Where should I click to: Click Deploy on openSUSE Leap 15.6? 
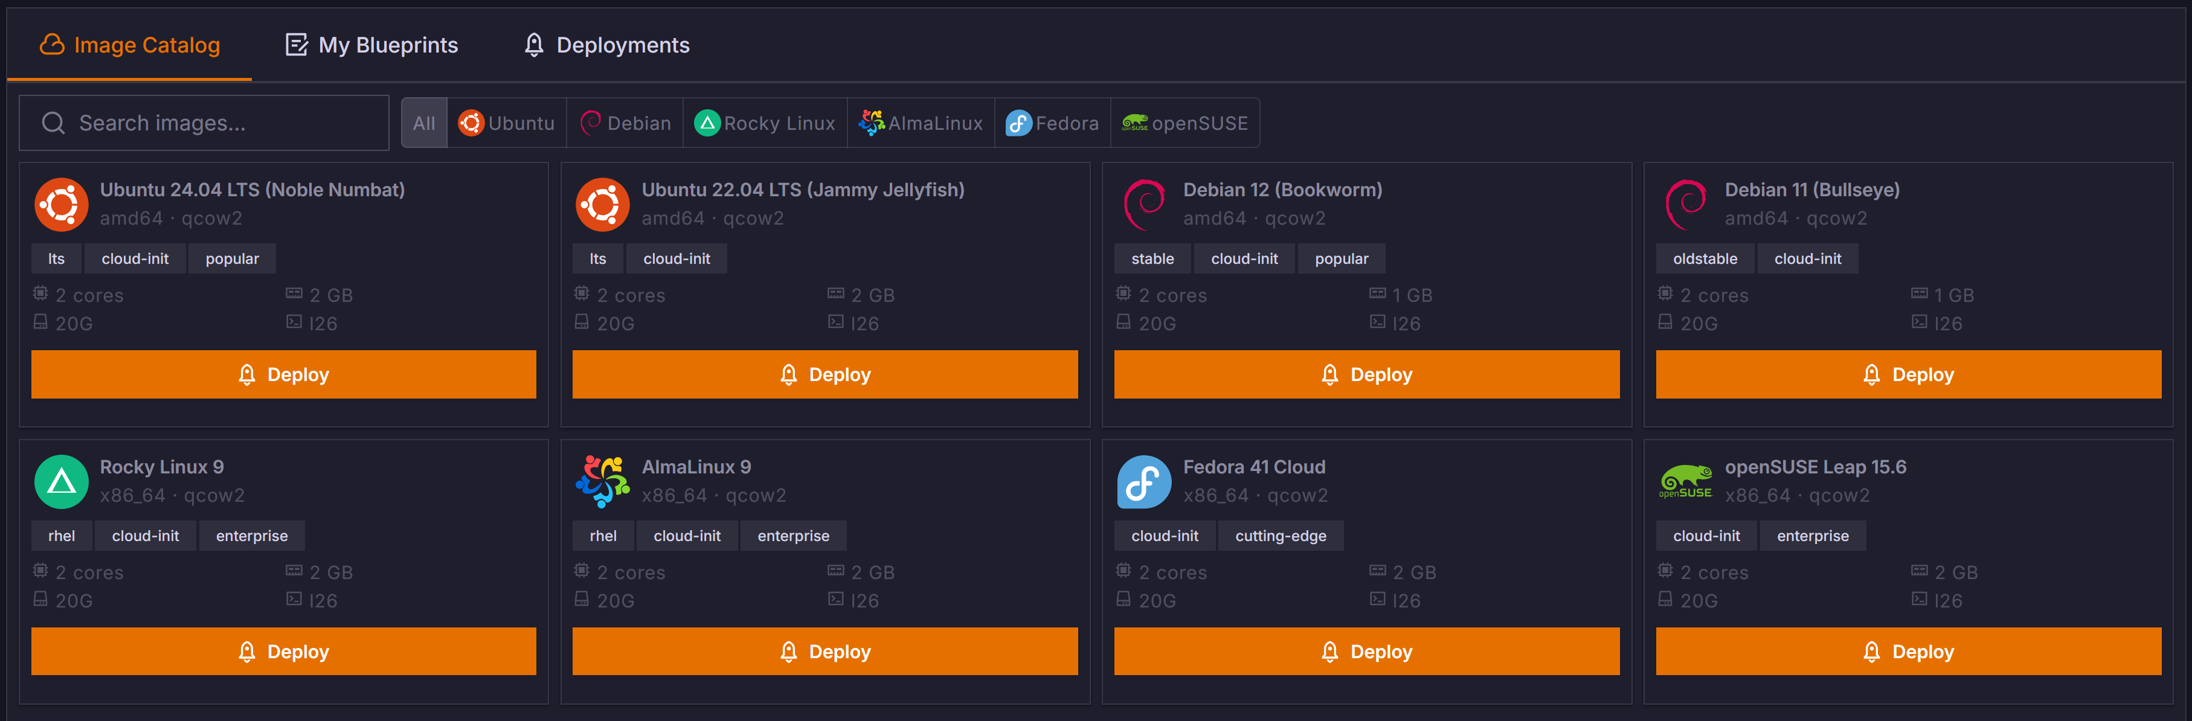[x=1906, y=652]
